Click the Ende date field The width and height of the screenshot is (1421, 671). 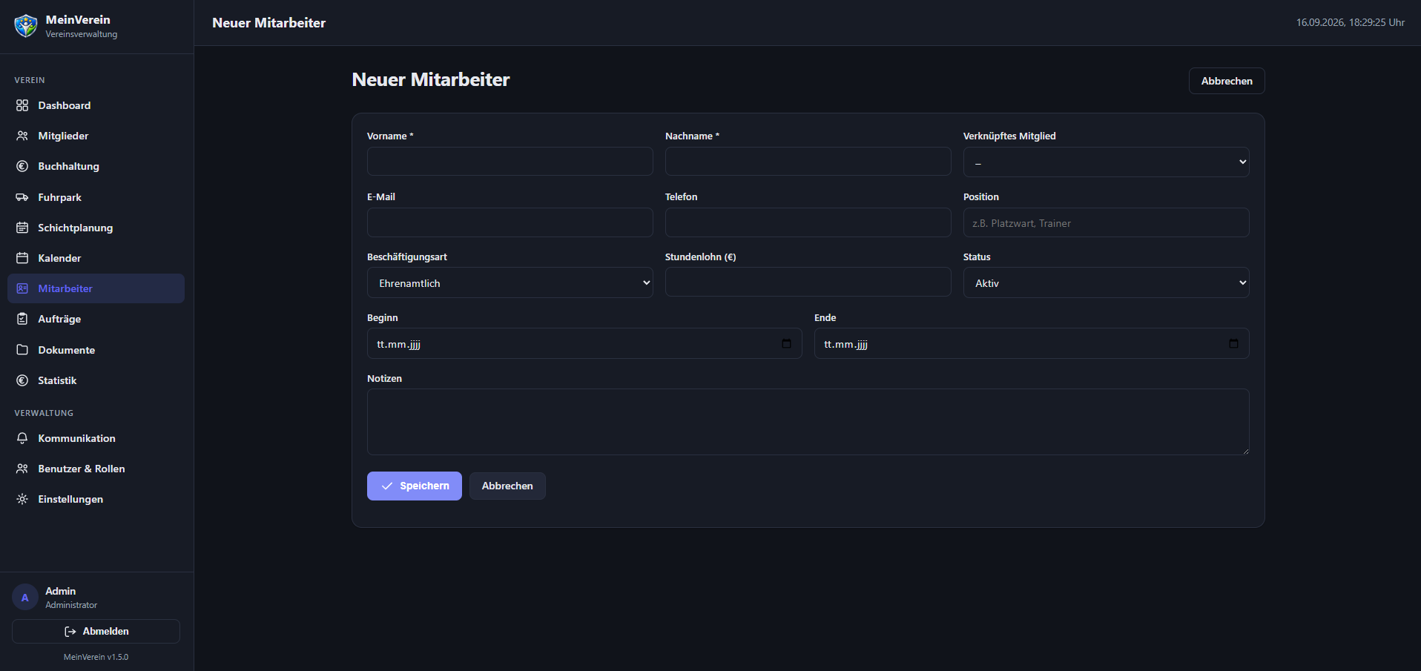[1032, 343]
